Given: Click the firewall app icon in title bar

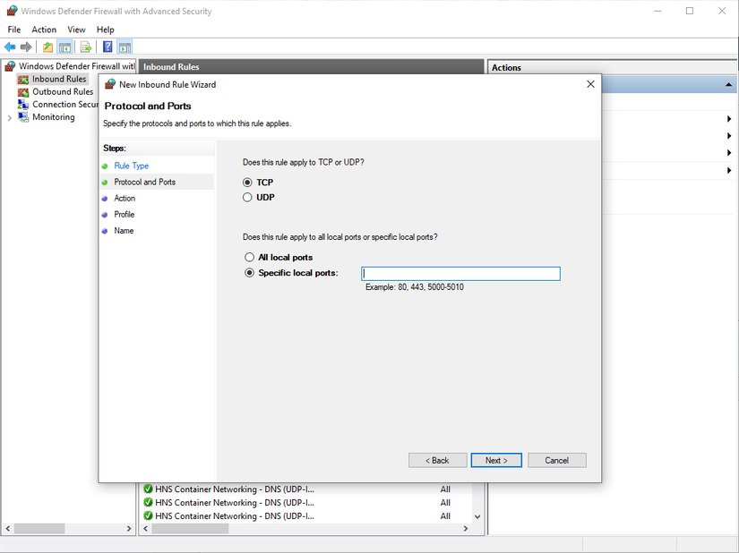Looking at the screenshot, I should [x=12, y=11].
